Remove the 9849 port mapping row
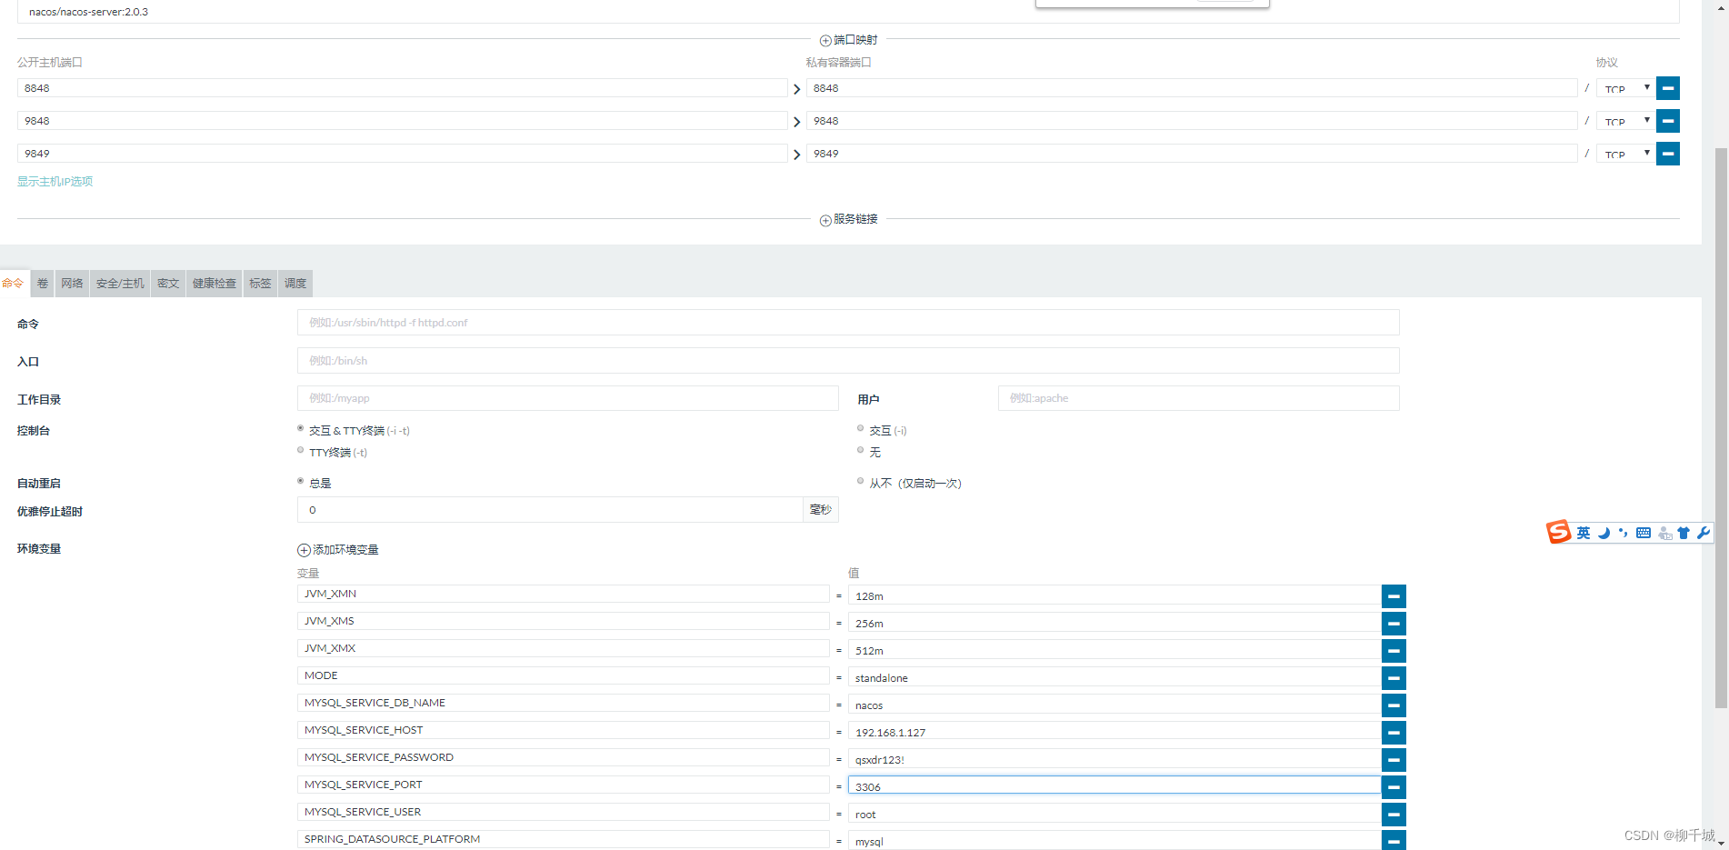1729x850 pixels. point(1667,154)
